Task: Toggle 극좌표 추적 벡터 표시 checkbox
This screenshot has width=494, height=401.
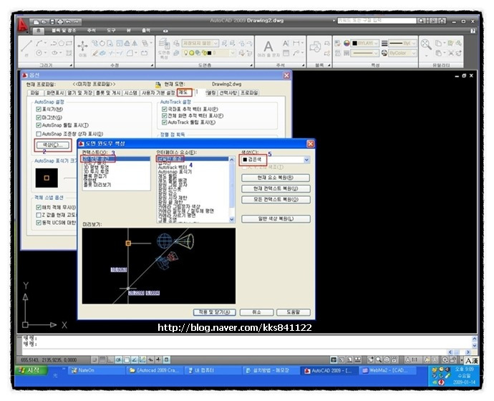Action: (164, 109)
